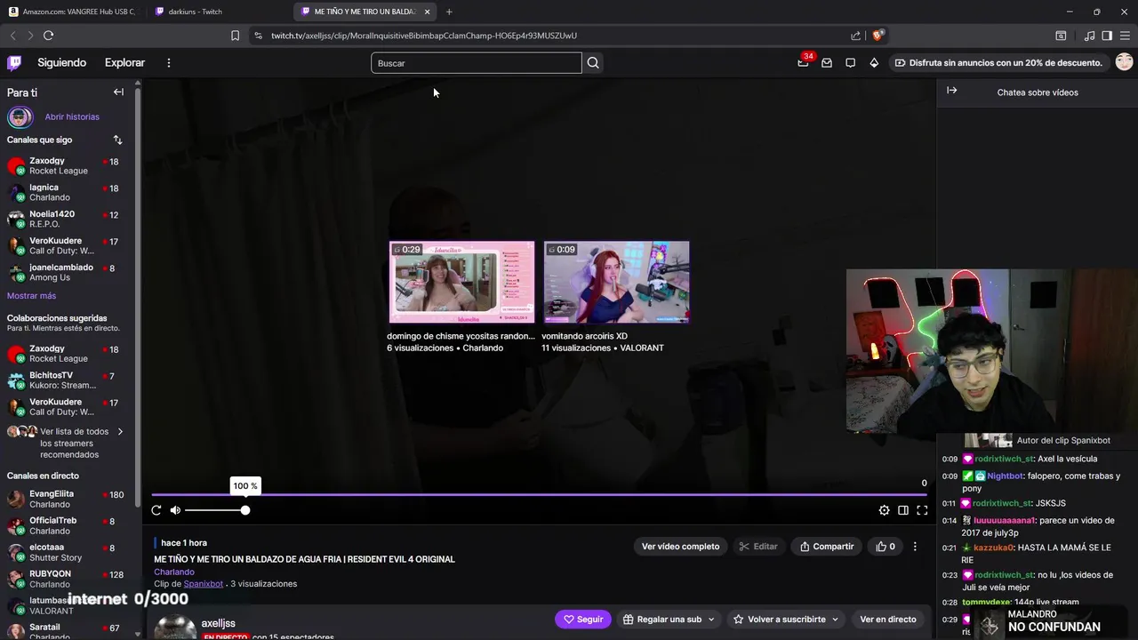Open Zaxodgy channel under Canales que sigo
The height and width of the screenshot is (640, 1138).
coord(69,165)
